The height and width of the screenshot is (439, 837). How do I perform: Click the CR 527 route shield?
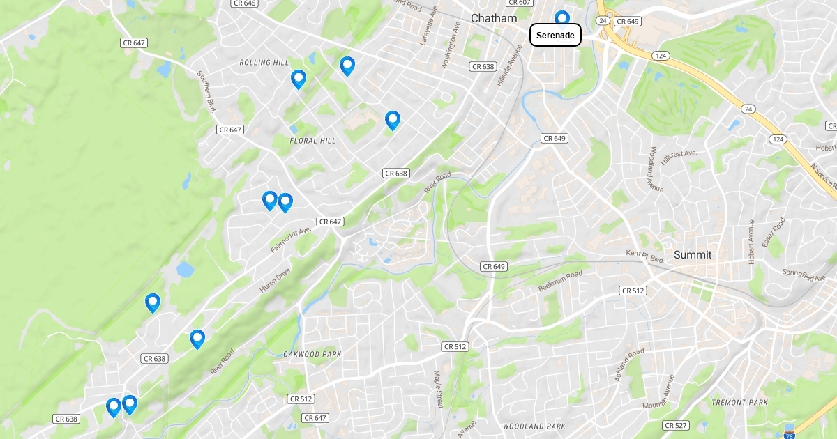676,425
